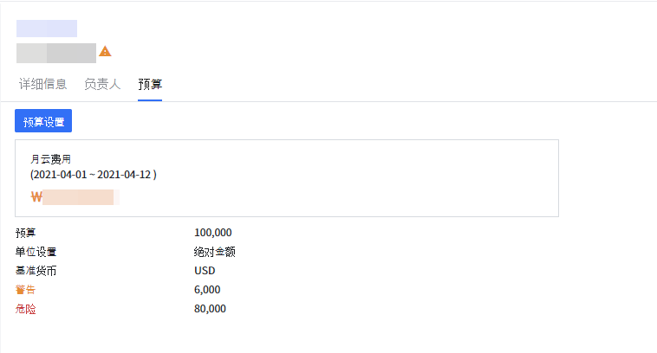657x353 pixels.
Task: Click the 绝对金额 unit value
Action: (215, 252)
